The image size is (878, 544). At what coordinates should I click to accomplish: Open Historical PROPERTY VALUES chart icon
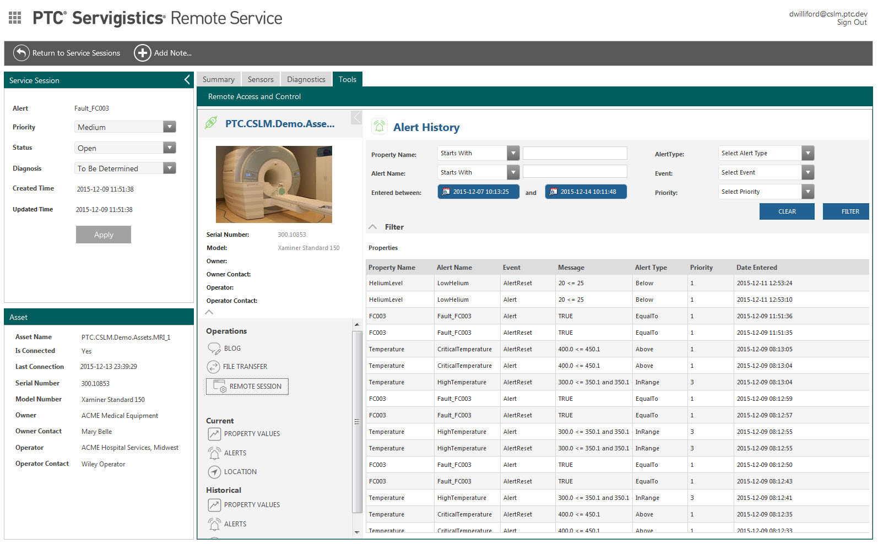pyautogui.click(x=214, y=505)
